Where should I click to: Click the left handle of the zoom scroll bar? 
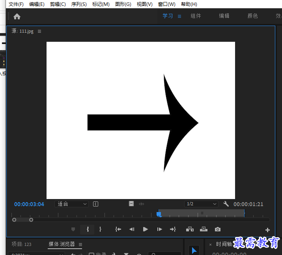14,220
